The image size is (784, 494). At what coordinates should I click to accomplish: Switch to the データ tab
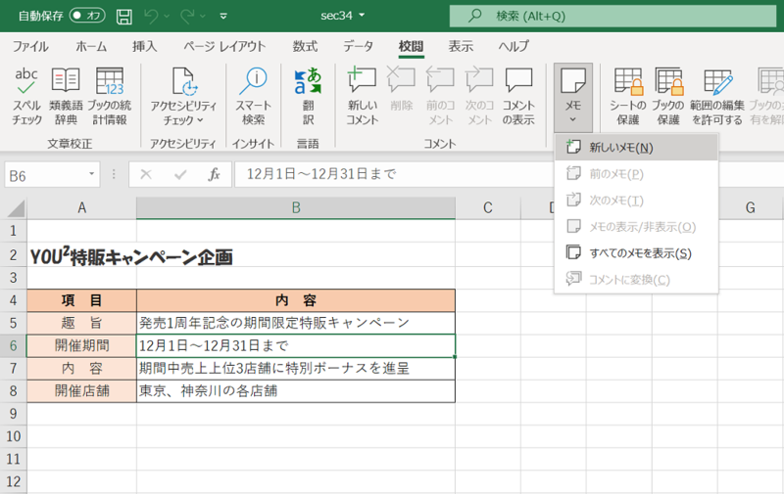[x=358, y=46]
